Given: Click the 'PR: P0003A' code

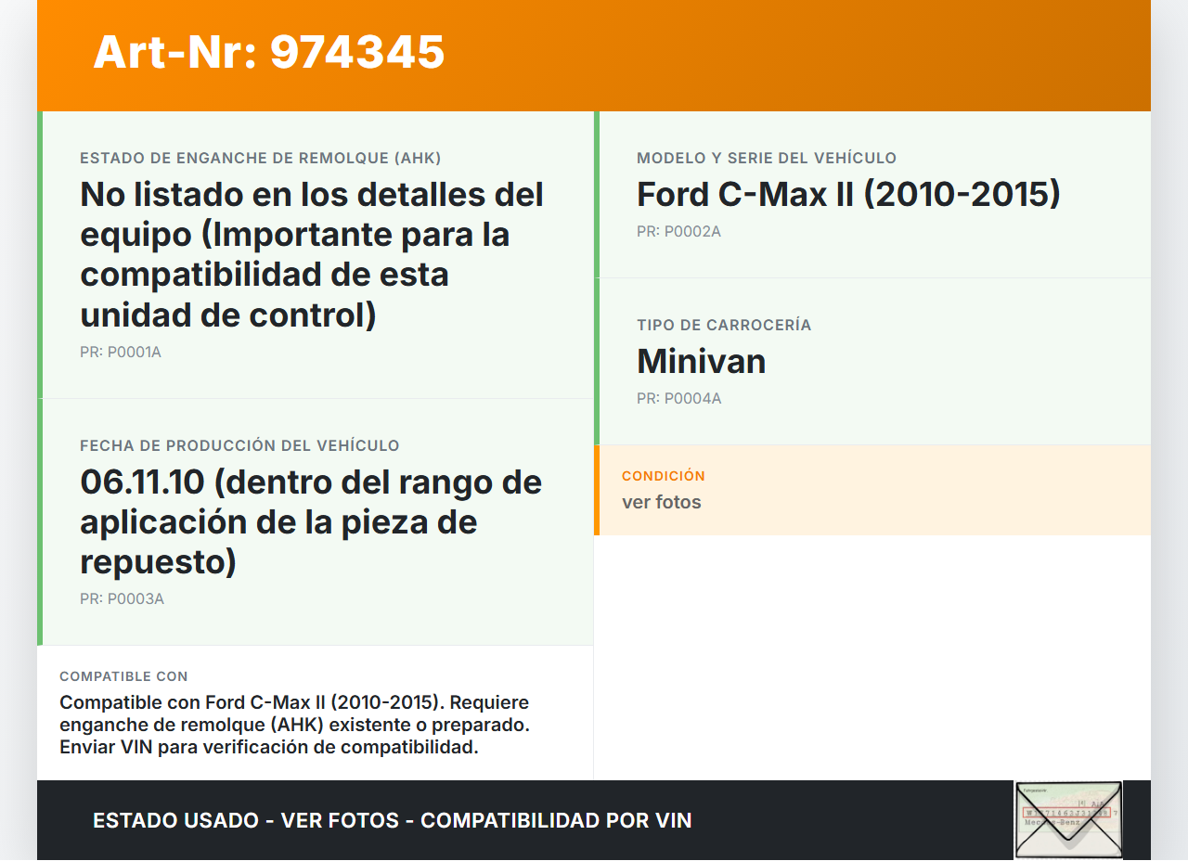Looking at the screenshot, I should [122, 599].
